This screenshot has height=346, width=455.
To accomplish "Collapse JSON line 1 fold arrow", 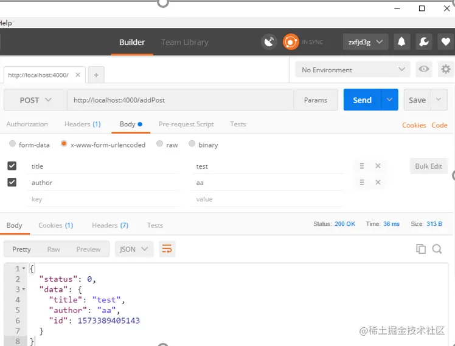I will pyautogui.click(x=24, y=268).
